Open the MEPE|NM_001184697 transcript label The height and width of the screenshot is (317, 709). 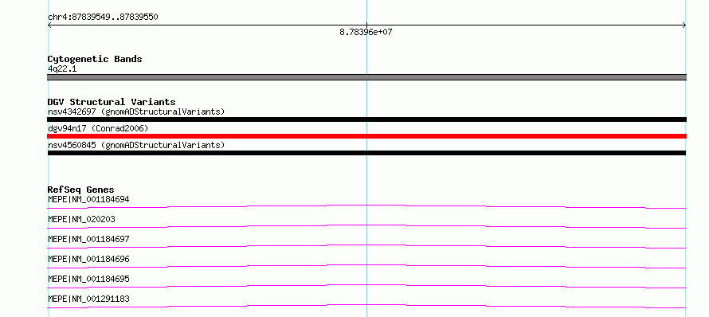pyautogui.click(x=88, y=239)
